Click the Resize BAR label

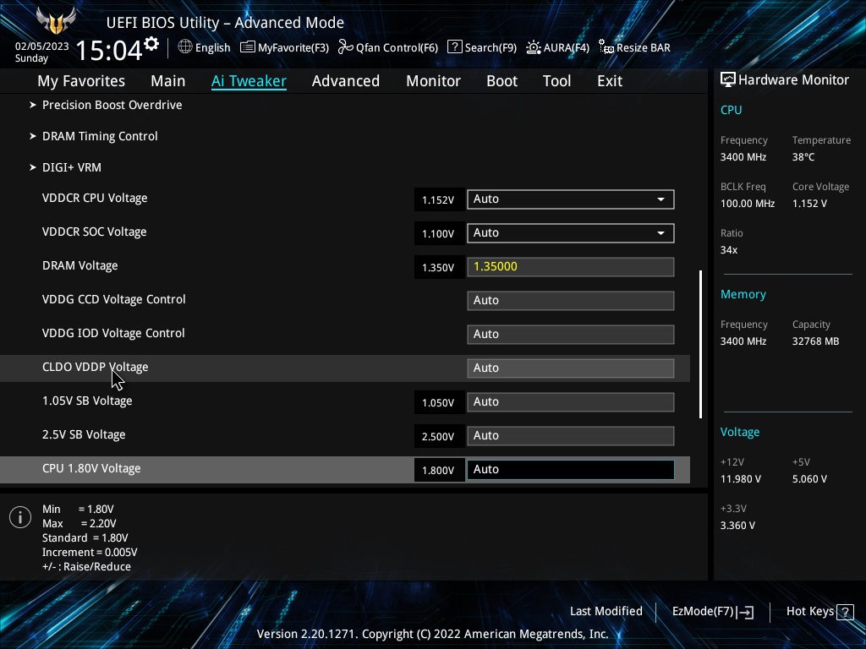tap(644, 47)
